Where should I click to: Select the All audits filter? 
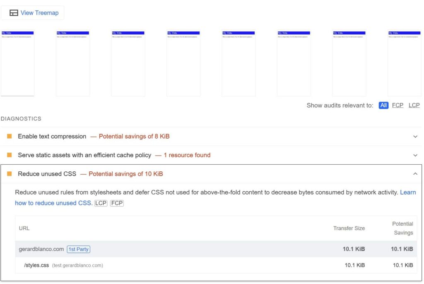click(x=383, y=105)
